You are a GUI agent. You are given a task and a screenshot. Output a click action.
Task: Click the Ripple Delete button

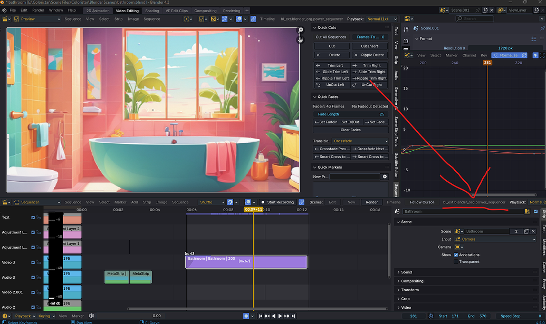(369, 55)
